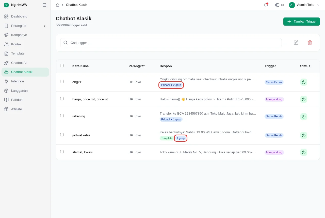
Task: Click the AT user avatar
Action: 292,5
